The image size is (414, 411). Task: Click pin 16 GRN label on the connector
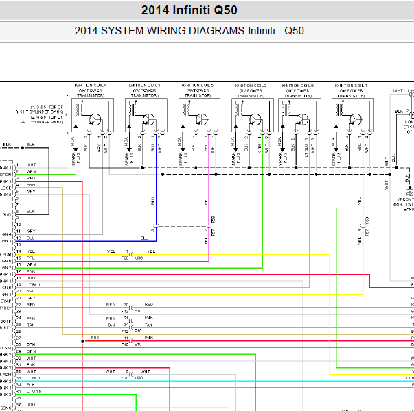[31, 265]
